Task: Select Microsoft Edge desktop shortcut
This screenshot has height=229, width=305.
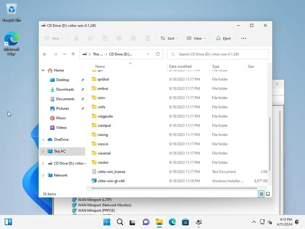Action: pos(11,43)
